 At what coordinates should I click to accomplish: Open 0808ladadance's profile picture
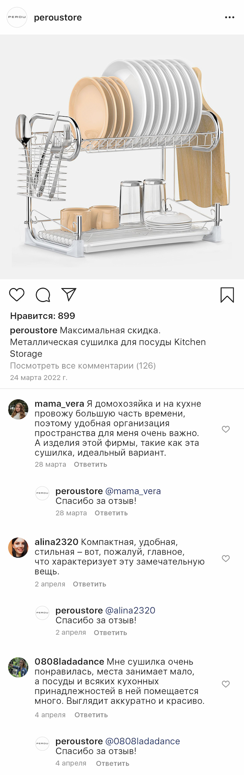[x=18, y=667]
